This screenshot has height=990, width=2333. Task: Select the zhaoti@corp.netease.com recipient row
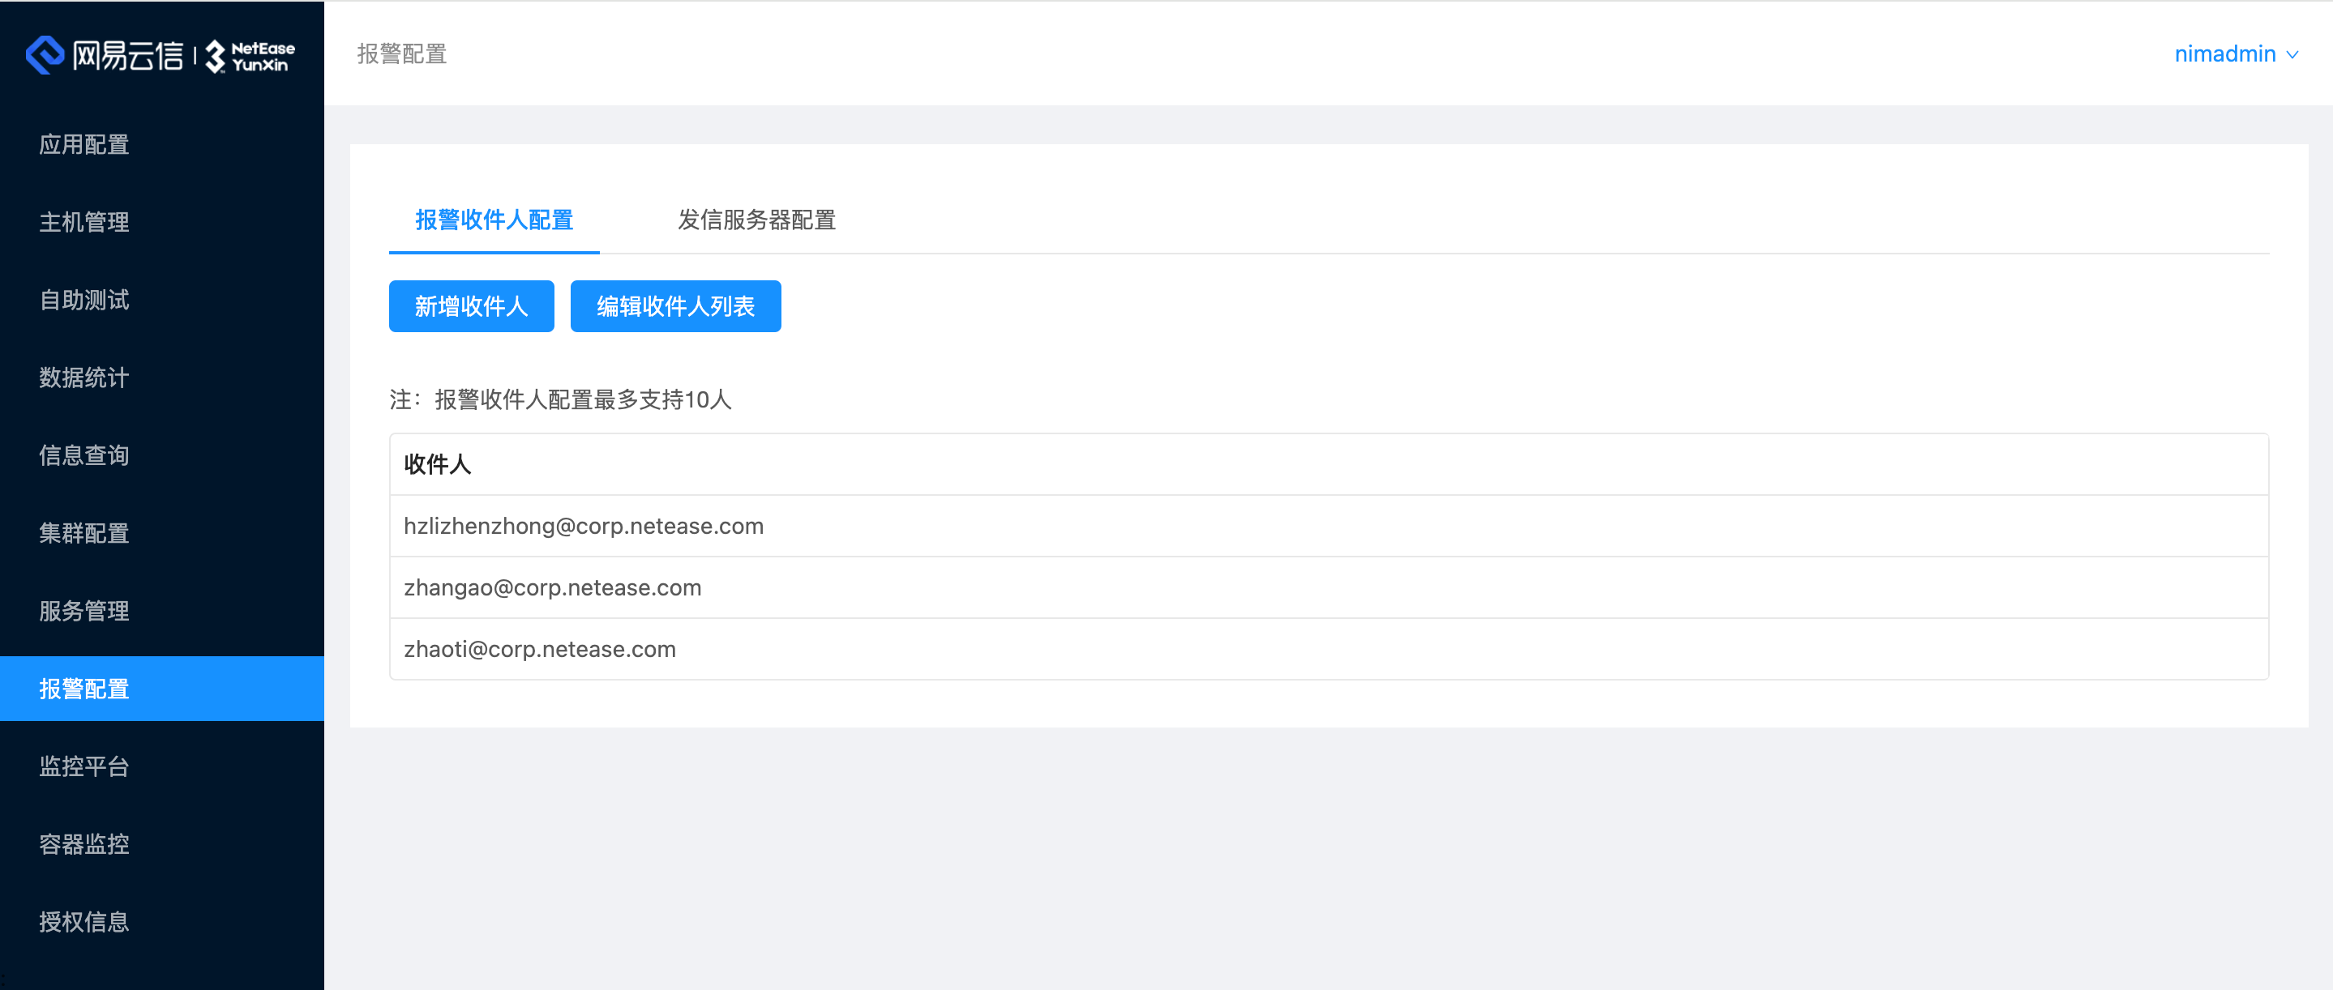(x=540, y=649)
